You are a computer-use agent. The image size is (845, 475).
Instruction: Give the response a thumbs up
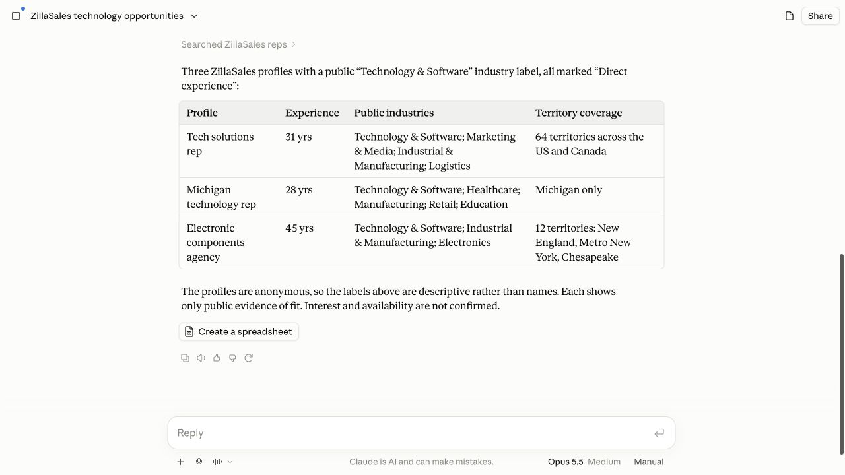217,358
